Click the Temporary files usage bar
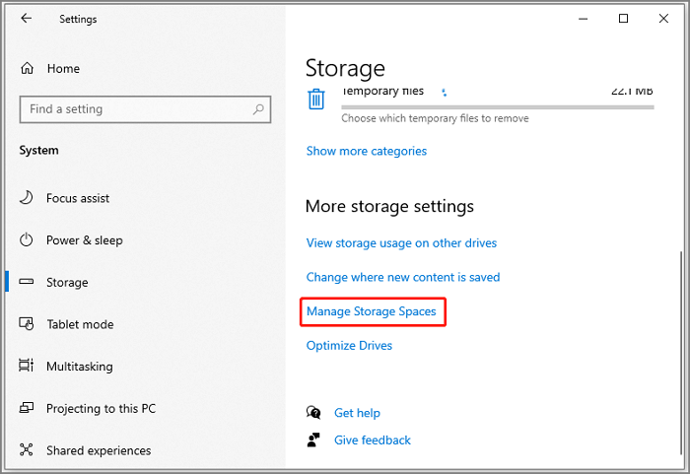The height and width of the screenshot is (474, 690). pyautogui.click(x=497, y=106)
